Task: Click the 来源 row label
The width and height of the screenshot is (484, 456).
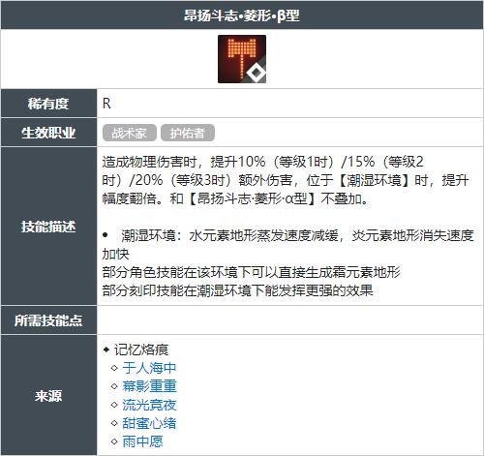Action: pyautogui.click(x=48, y=396)
